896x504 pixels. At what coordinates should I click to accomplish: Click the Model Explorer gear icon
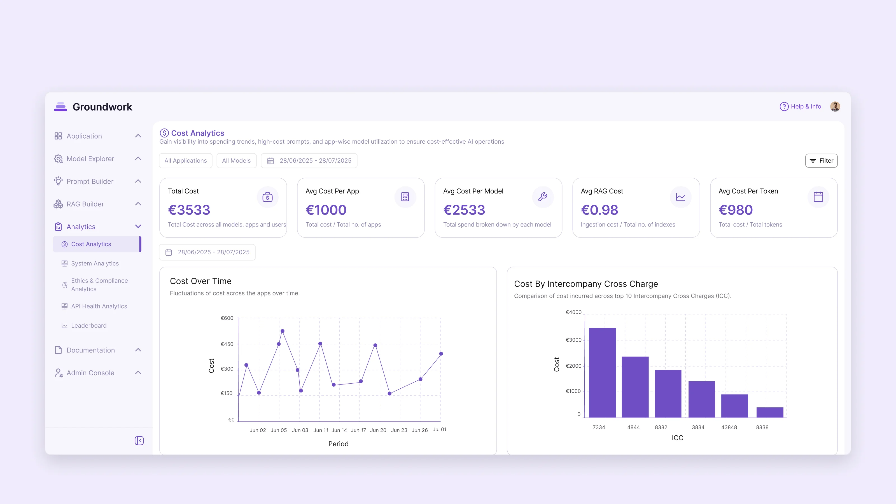pyautogui.click(x=58, y=158)
